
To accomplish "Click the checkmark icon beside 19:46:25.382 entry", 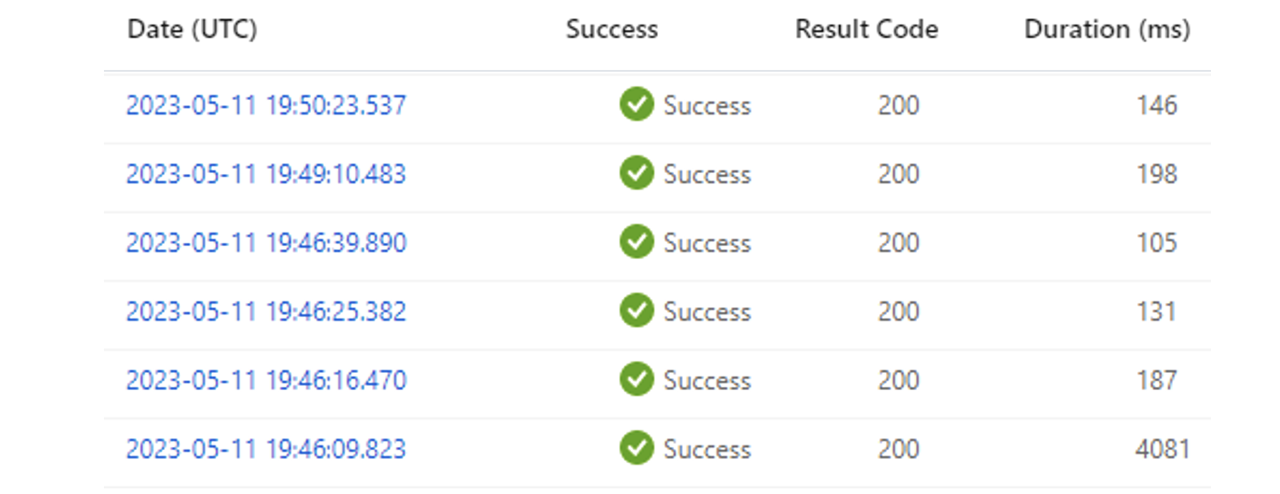I will point(637,310).
